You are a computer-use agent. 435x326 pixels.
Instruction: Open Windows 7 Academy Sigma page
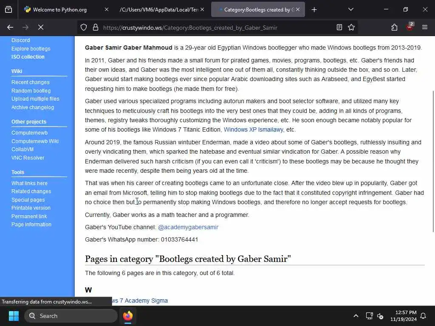click(x=140, y=301)
